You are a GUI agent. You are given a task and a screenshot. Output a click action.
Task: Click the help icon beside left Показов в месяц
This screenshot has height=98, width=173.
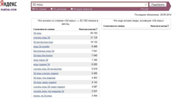coord(97,29)
